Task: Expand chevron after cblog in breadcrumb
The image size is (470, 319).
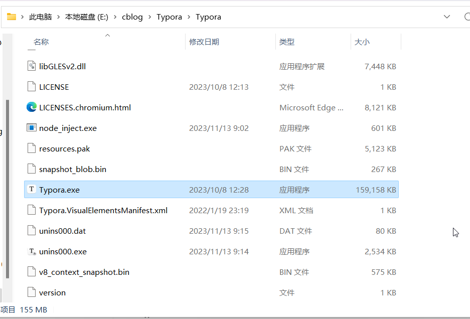Action: [x=149, y=17]
